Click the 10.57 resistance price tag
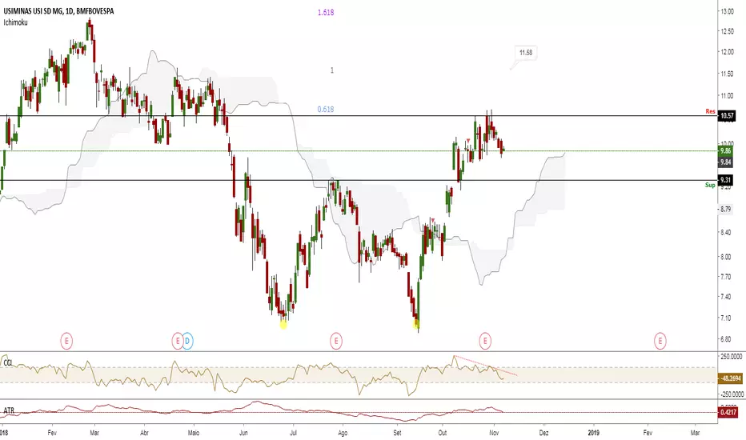The width and height of the screenshot is (746, 440). click(727, 115)
